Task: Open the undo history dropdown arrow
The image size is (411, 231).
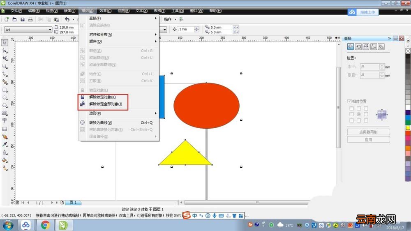Action: (x=73, y=19)
